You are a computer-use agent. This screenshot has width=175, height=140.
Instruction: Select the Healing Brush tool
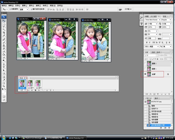tap(4, 39)
